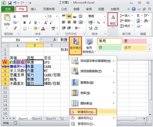This screenshot has width=153, height=127.
Task: Open font size dropdown showing 11
Action: click(x=57, y=16)
